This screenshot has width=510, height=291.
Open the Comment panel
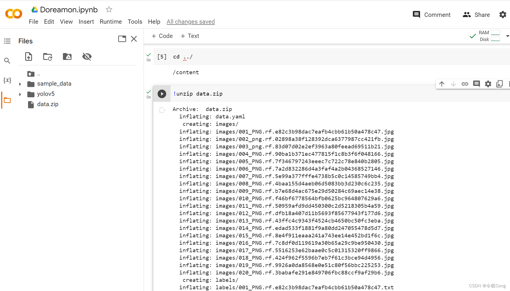[432, 15]
